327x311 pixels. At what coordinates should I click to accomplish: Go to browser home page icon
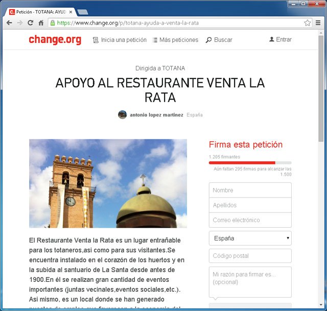tap(41, 23)
